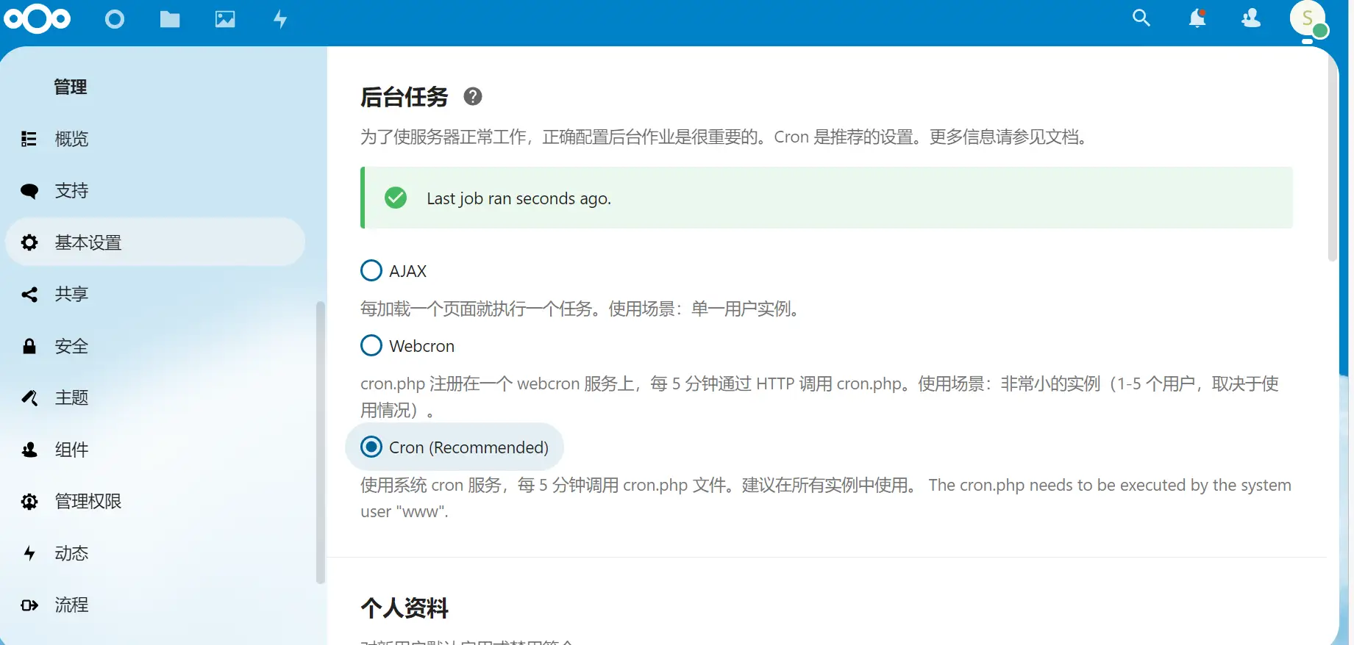Image resolution: width=1354 pixels, height=645 pixels.
Task: Navigate to 主题 settings
Action: (71, 398)
